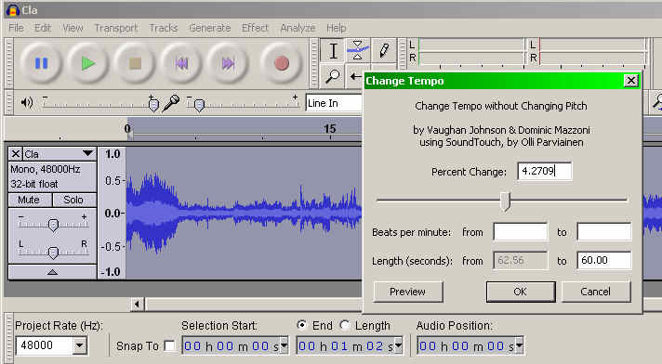
Task: Close the Cla track with X
Action: [16, 153]
